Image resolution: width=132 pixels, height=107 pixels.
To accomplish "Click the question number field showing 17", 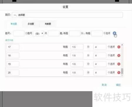I will pyautogui.click(x=13, y=47).
